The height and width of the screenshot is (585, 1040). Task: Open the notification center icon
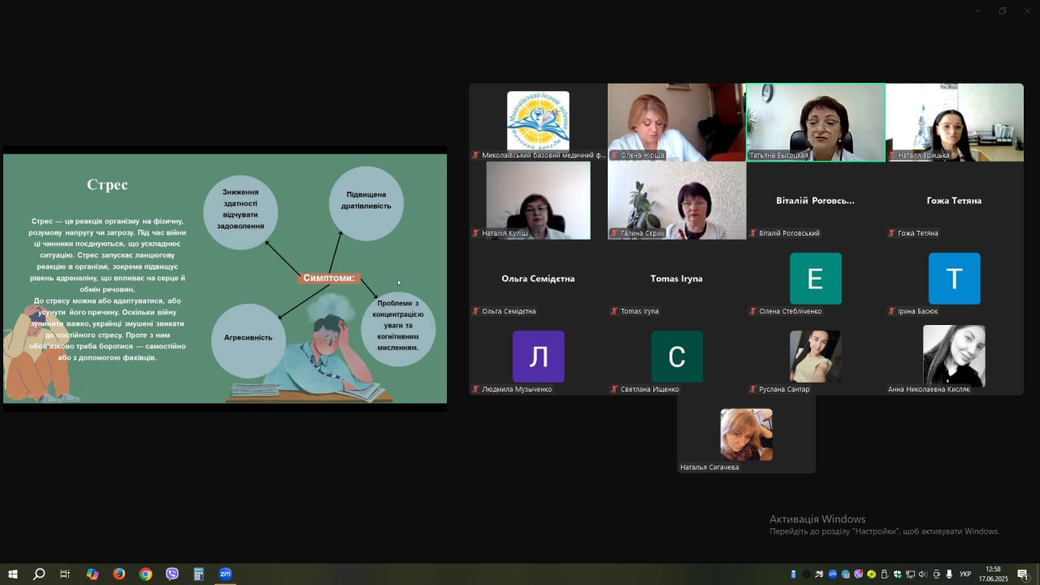pos(1023,574)
